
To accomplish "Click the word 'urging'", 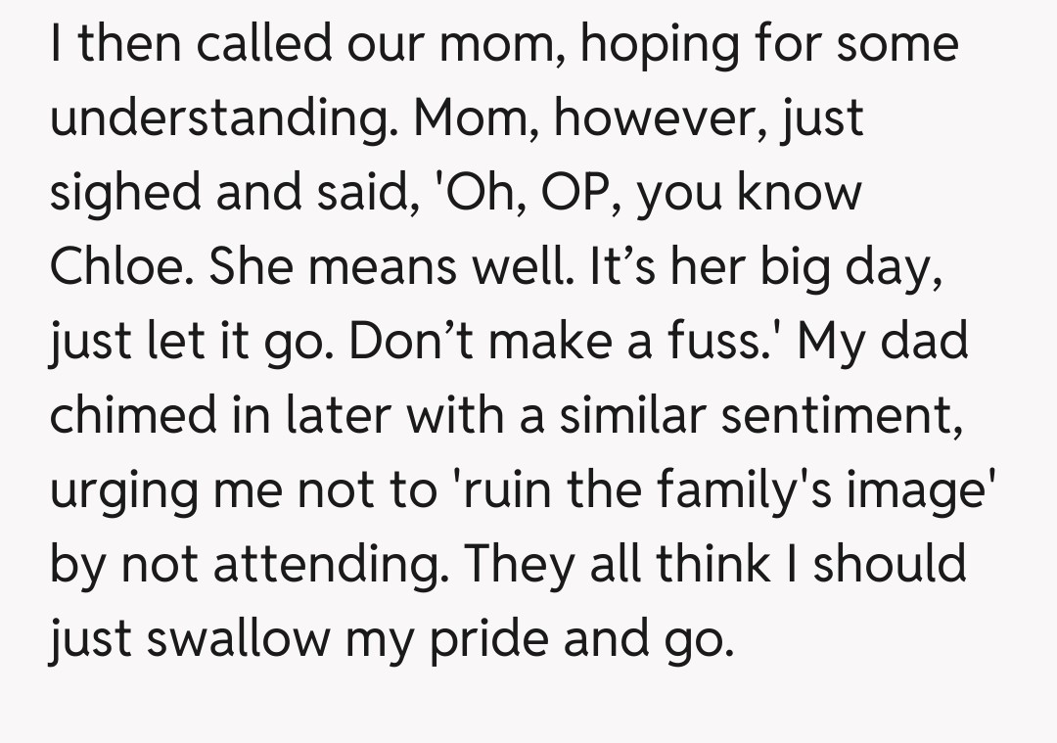I will click(118, 489).
